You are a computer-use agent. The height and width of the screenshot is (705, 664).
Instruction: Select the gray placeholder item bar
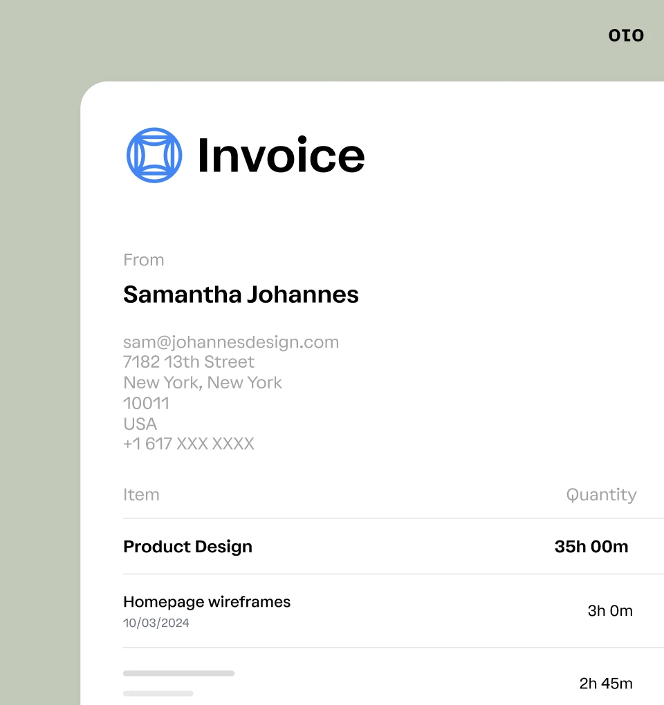(178, 673)
